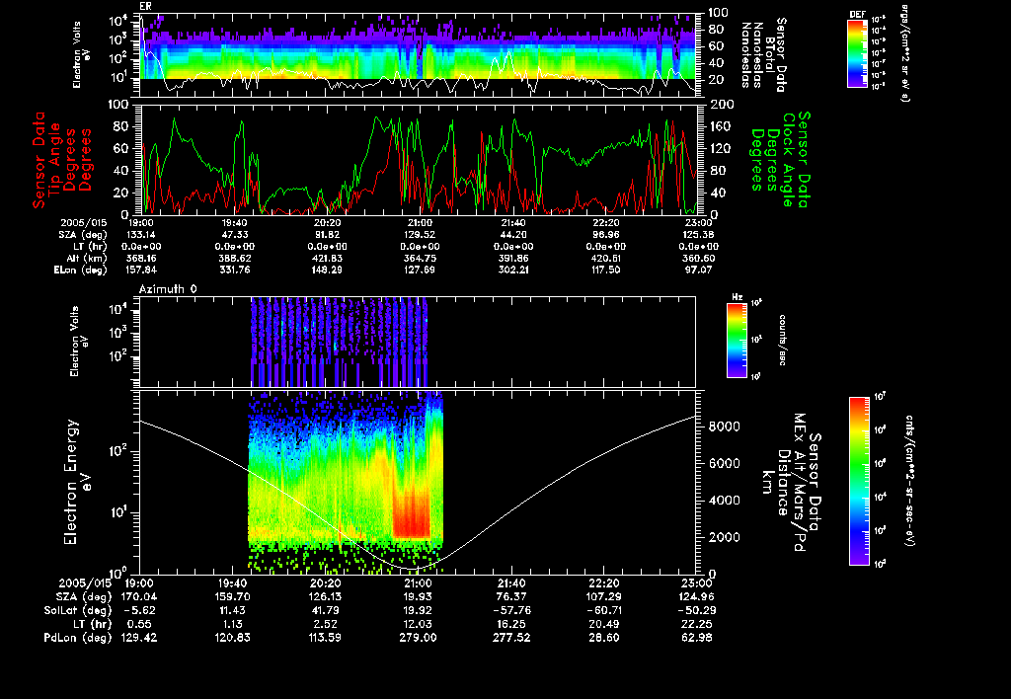1011x699 pixels.
Task: Select the PdLon (deg) row label
Action: [x=78, y=637]
